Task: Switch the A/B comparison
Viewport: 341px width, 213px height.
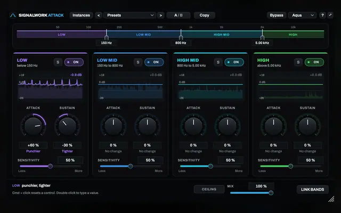Action: [x=178, y=15]
